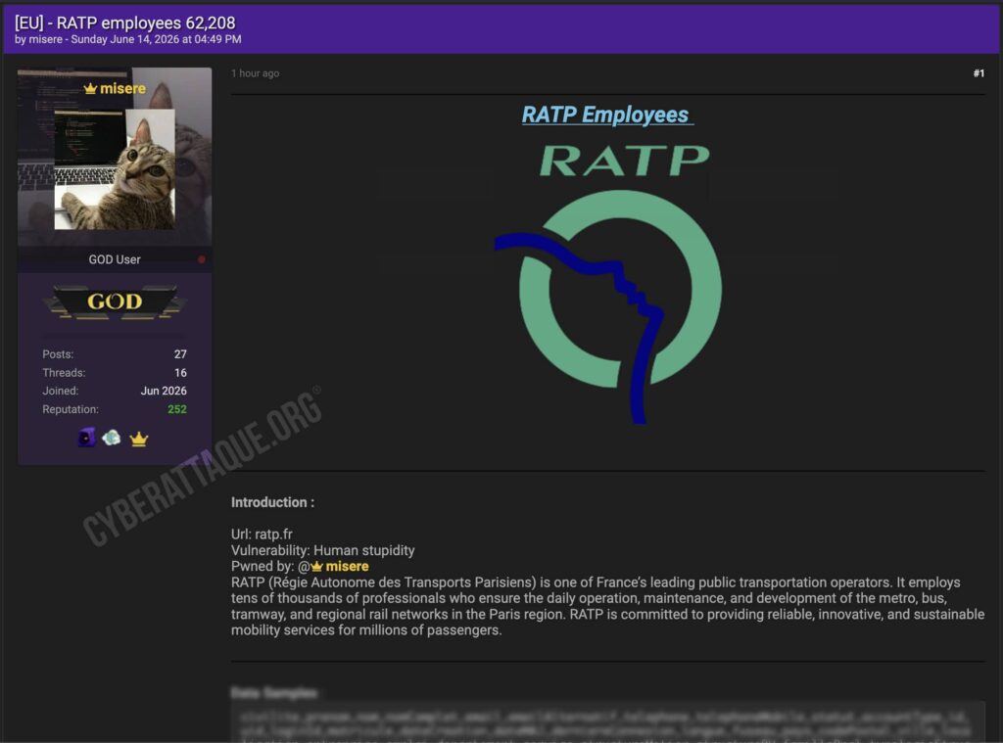The image size is (1003, 743).
Task: Click the GOD rank badge
Action: [x=115, y=302]
